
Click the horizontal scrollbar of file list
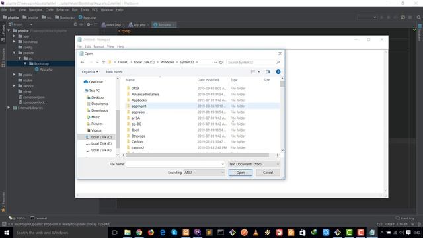(197, 155)
